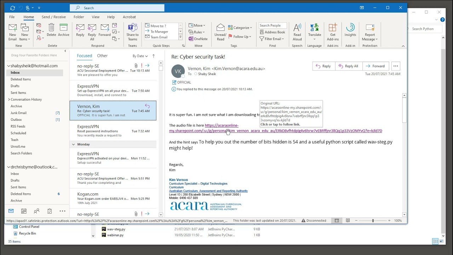Open Australian Curriculum, Assessment and Reporting Authority link
This screenshot has width=453, height=255.
pyautogui.click(x=208, y=191)
